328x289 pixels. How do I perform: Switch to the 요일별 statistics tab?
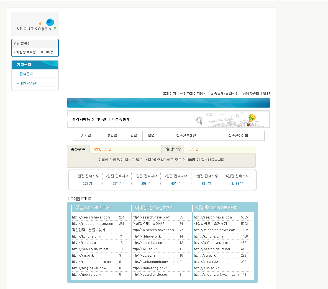click(x=112, y=136)
